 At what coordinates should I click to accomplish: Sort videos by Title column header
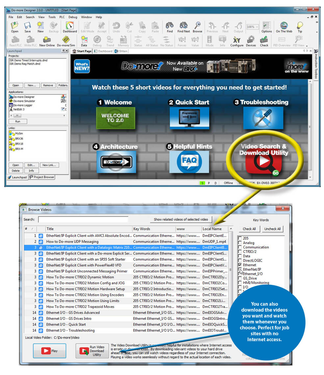click(89, 229)
